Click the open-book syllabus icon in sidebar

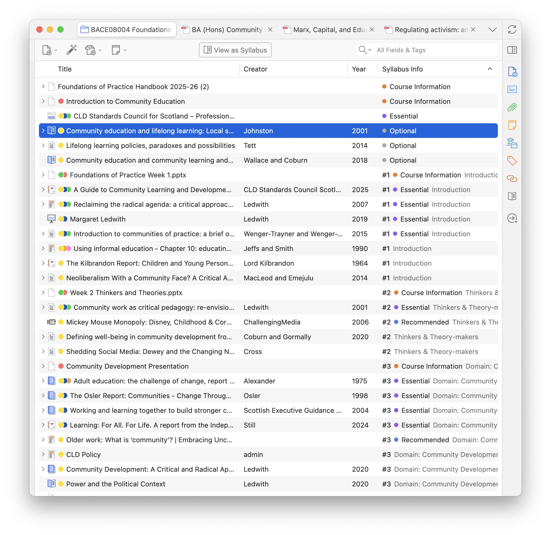coord(512,196)
